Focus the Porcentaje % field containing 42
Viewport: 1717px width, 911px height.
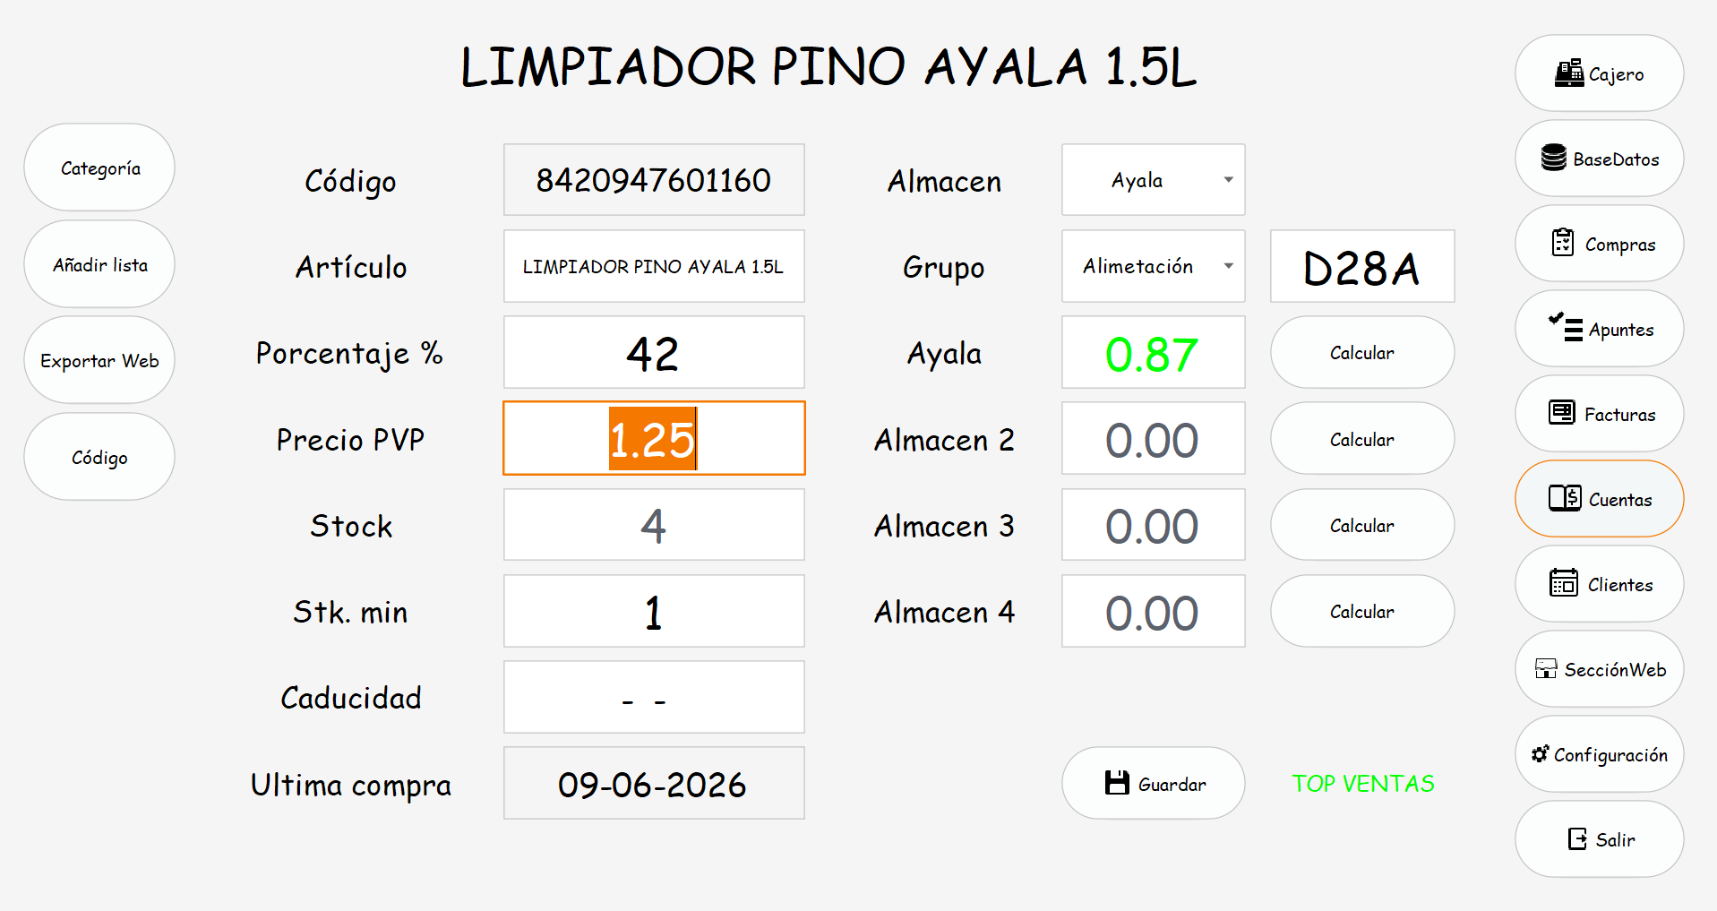[x=654, y=352]
